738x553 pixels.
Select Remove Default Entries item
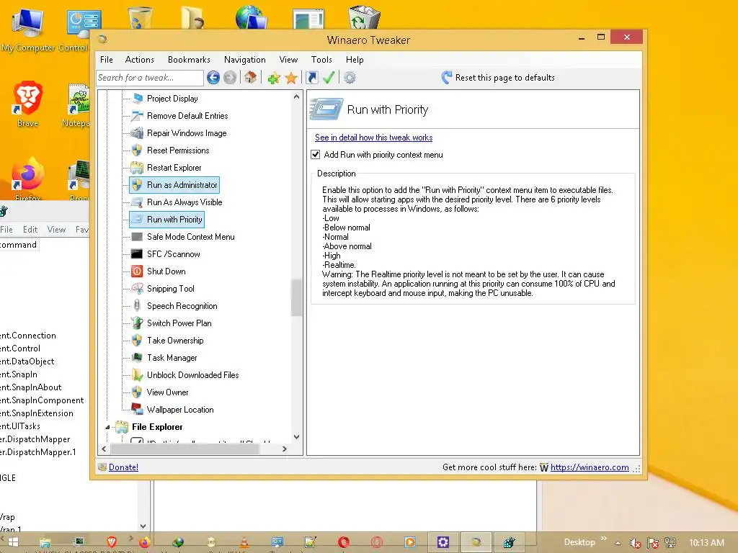187,116
